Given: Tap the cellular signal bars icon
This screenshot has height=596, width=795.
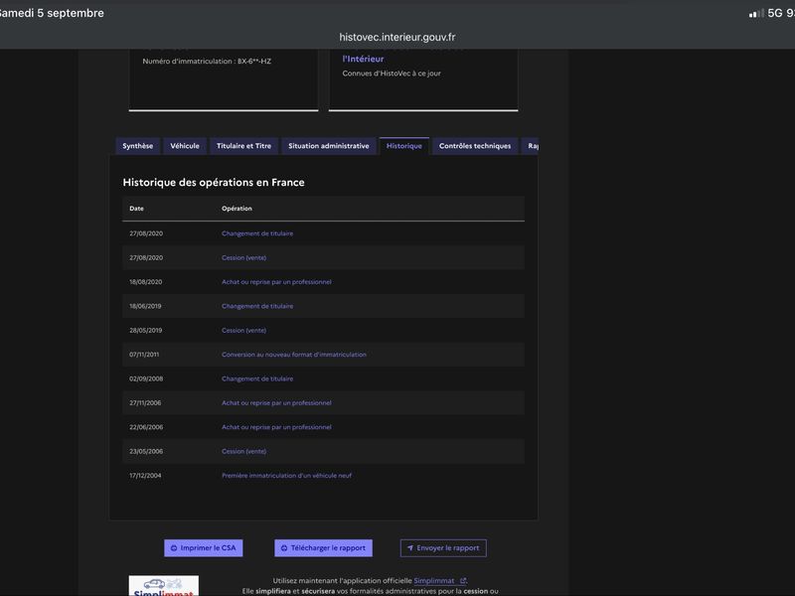Looking at the screenshot, I should coord(756,13).
